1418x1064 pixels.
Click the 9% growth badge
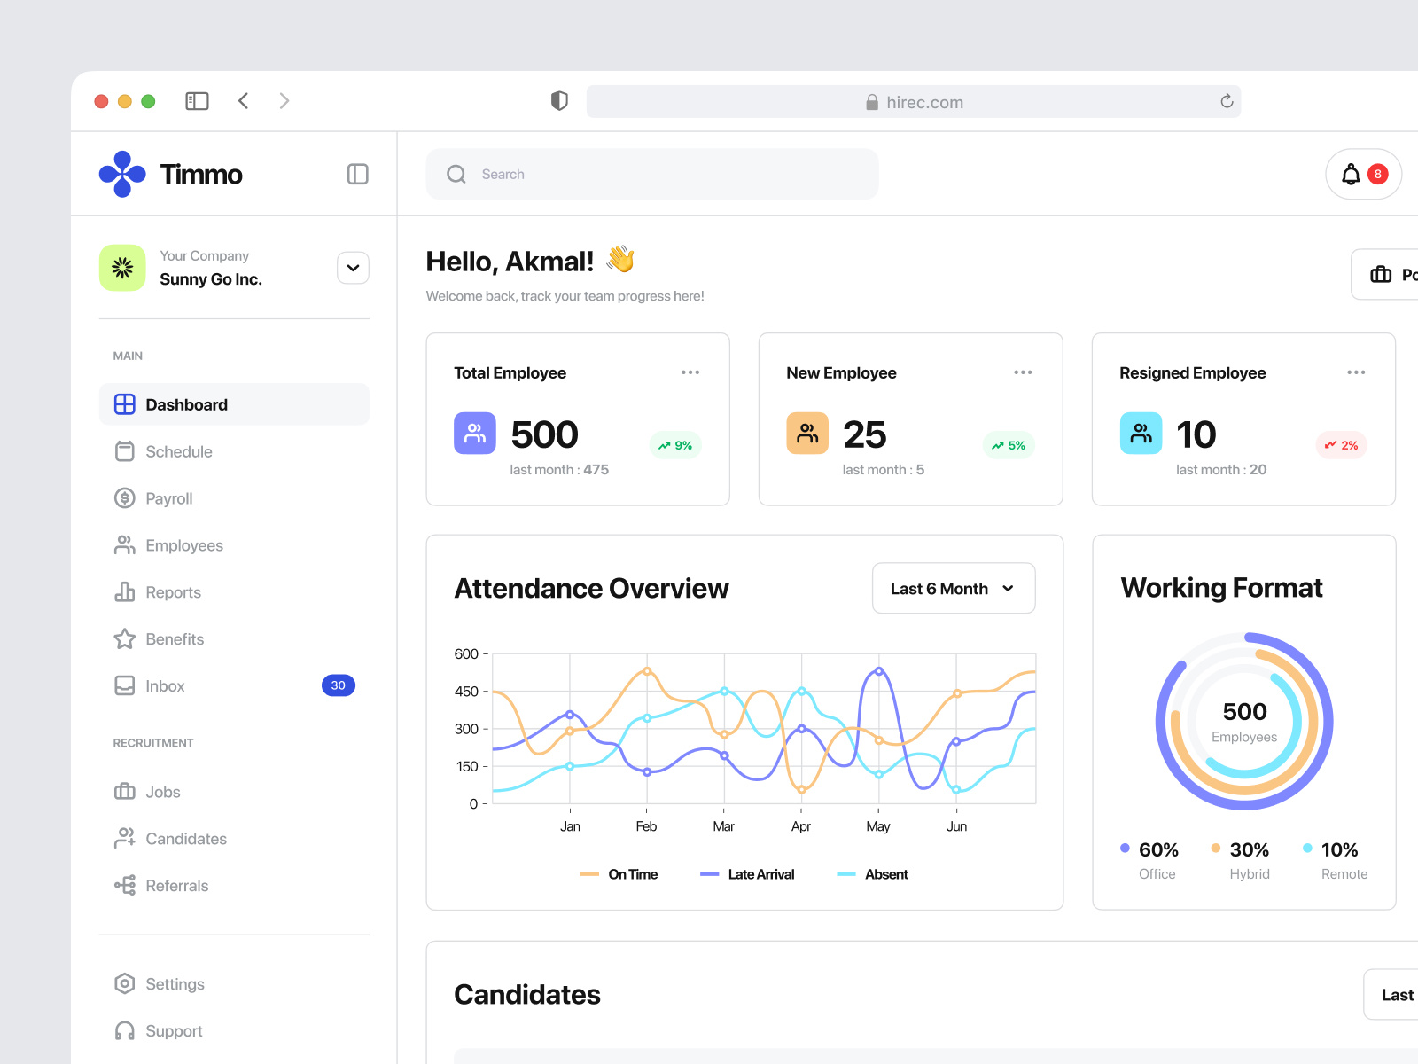675,445
